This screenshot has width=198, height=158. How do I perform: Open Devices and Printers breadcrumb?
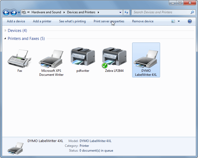pos(81,12)
